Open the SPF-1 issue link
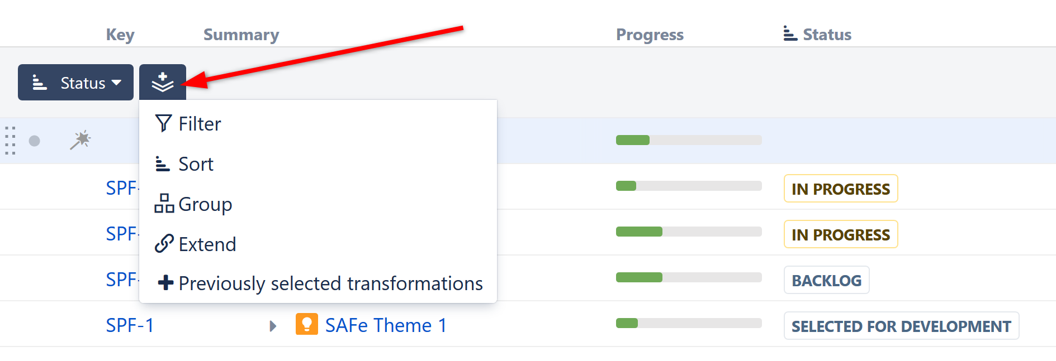Image resolution: width=1056 pixels, height=361 pixels. coord(129,325)
